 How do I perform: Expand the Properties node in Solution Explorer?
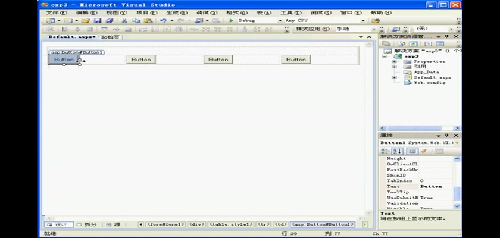394,61
